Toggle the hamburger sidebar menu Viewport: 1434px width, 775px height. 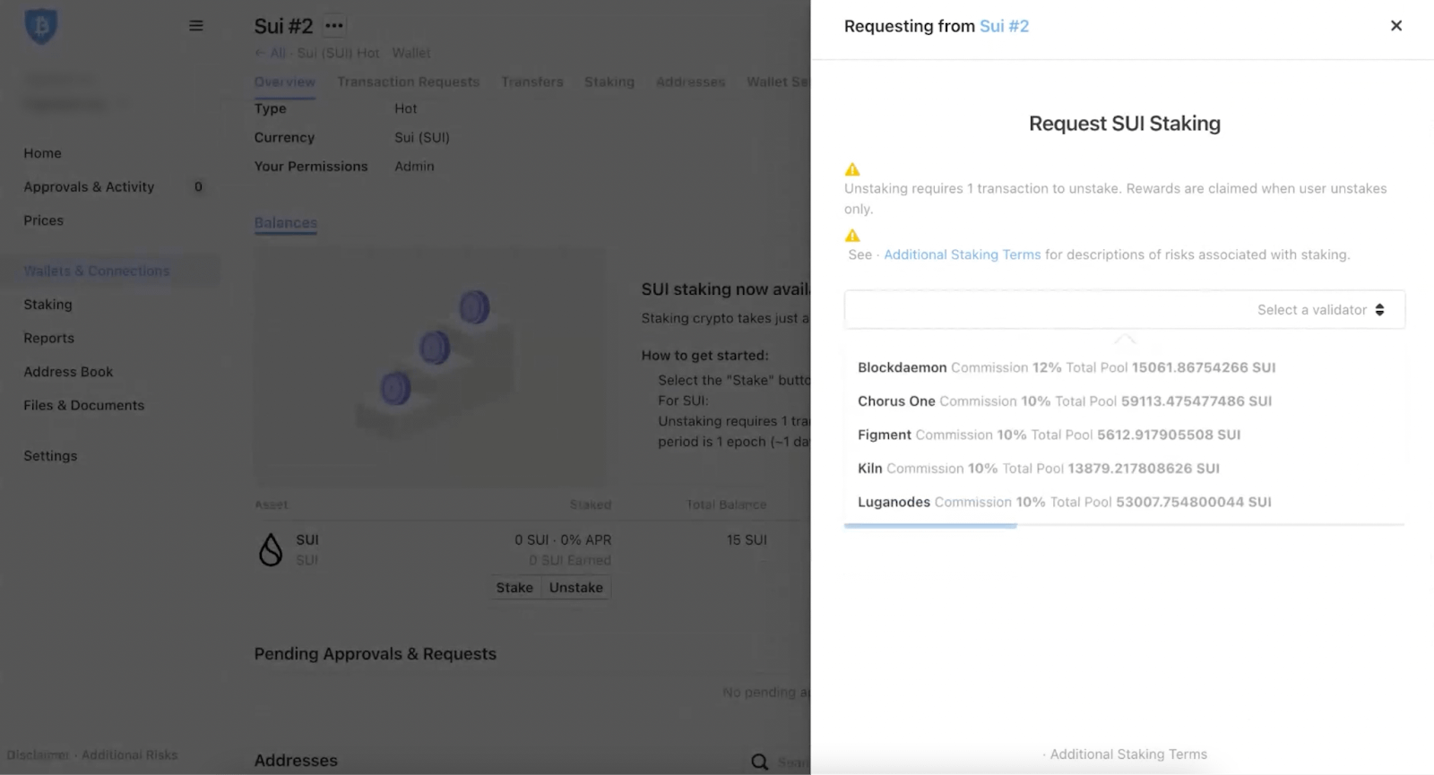pos(195,26)
